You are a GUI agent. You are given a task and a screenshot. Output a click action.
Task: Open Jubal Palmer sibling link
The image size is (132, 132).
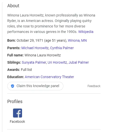tap(79, 62)
